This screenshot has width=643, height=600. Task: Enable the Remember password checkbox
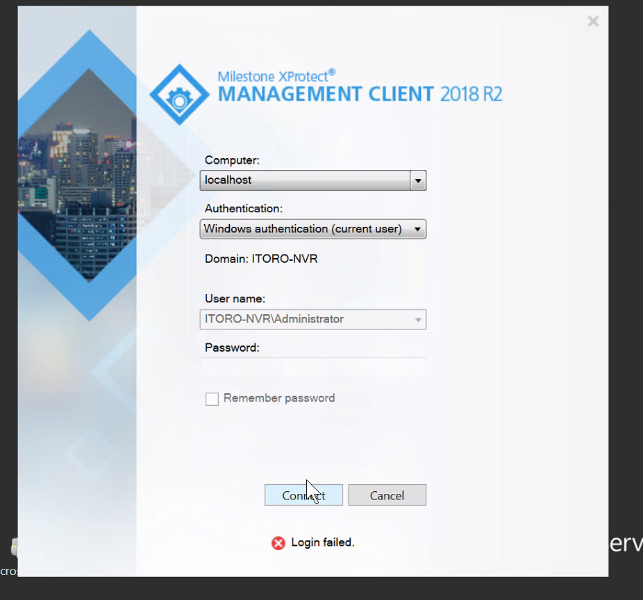pyautogui.click(x=212, y=399)
